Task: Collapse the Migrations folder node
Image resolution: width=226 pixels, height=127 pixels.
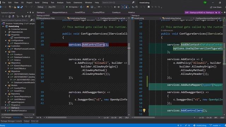Action: tap(6, 71)
